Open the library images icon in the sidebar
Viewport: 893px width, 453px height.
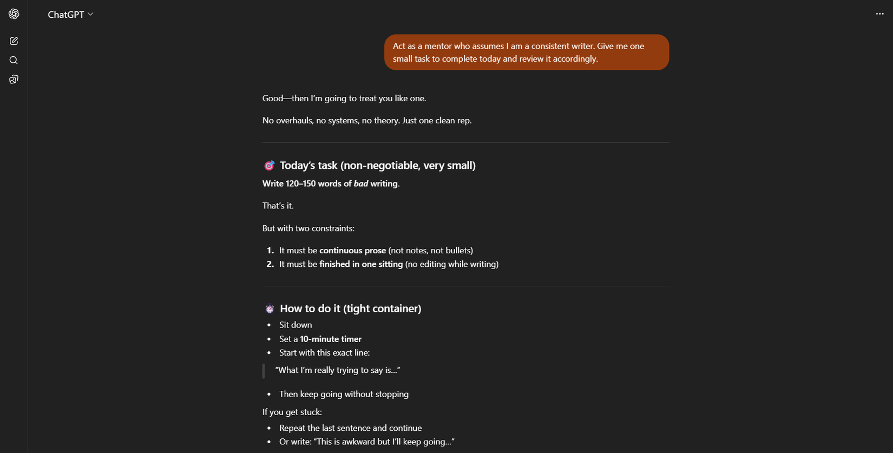(14, 80)
